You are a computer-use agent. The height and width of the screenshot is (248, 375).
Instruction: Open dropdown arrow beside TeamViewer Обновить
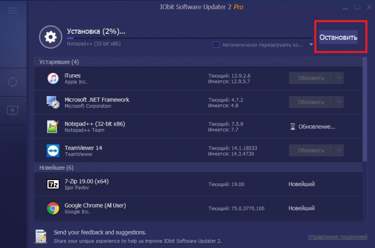[x=339, y=150]
